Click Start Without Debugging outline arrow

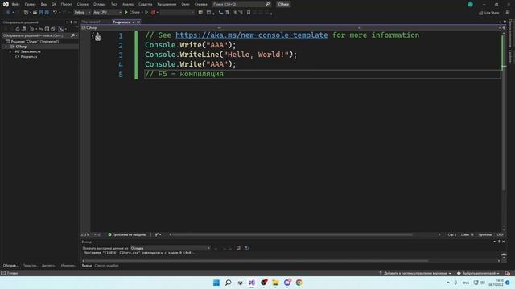click(x=146, y=13)
